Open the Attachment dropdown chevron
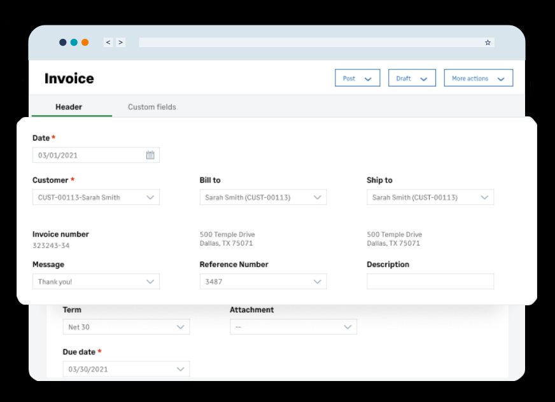The image size is (555, 402). [348, 326]
